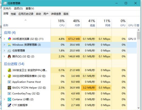Click the 360主动防御服务模块 icon
The height and width of the screenshot is (110, 142).
coord(9,76)
